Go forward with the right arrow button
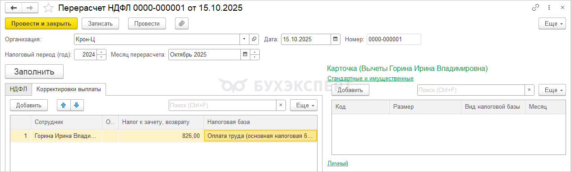Viewport: 571px width, 172px height. 30,8
